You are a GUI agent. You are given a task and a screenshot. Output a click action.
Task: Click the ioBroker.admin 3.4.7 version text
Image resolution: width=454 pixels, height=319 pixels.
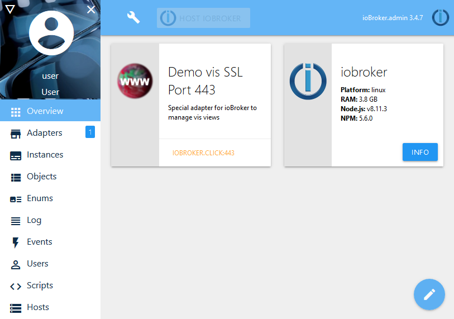393,18
